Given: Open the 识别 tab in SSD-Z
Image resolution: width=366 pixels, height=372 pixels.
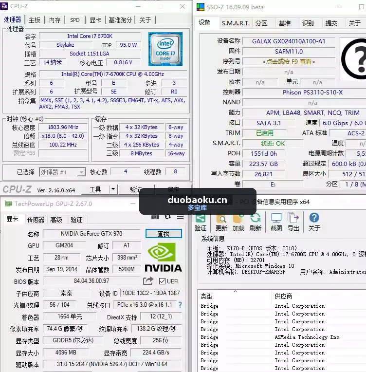Looking at the screenshot, I should pos(308,23).
